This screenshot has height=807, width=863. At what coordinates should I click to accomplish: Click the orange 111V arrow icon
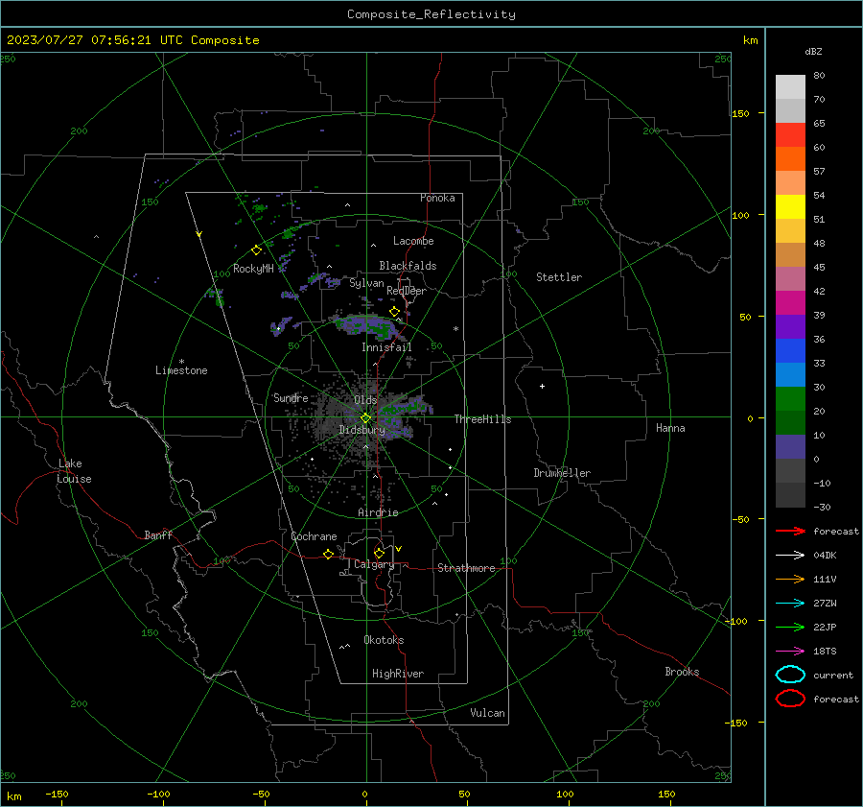[x=790, y=579]
